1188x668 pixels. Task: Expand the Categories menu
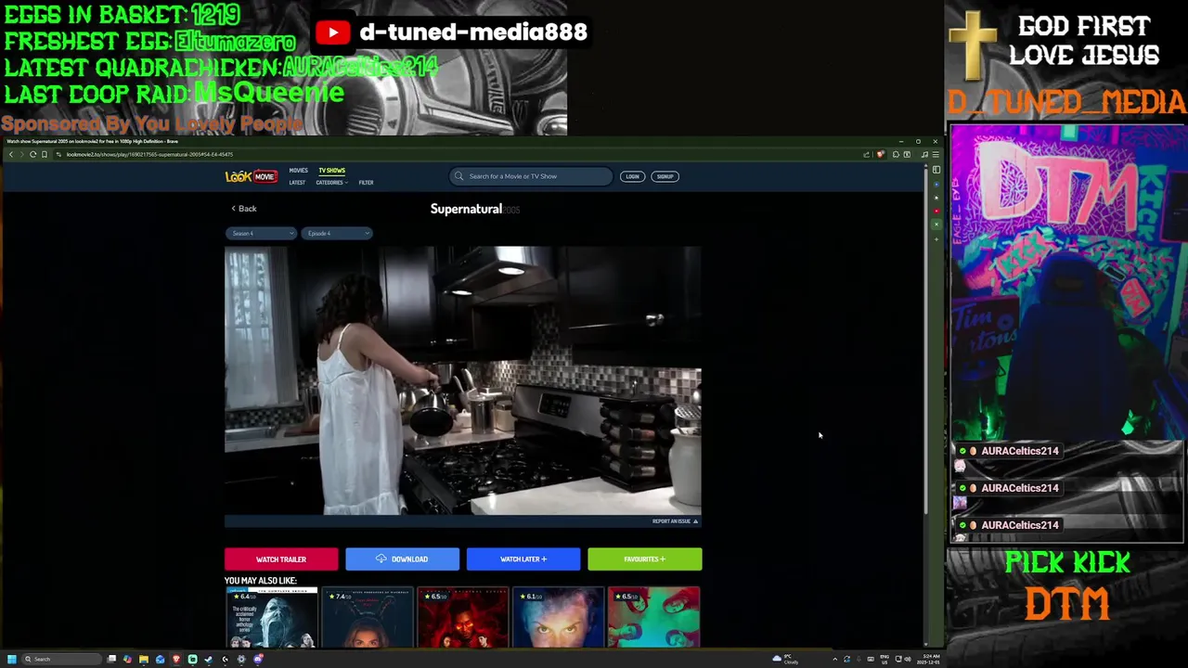point(331,183)
